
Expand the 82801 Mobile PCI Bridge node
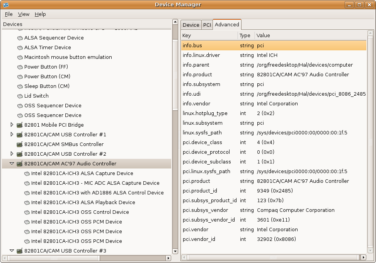[12, 125]
